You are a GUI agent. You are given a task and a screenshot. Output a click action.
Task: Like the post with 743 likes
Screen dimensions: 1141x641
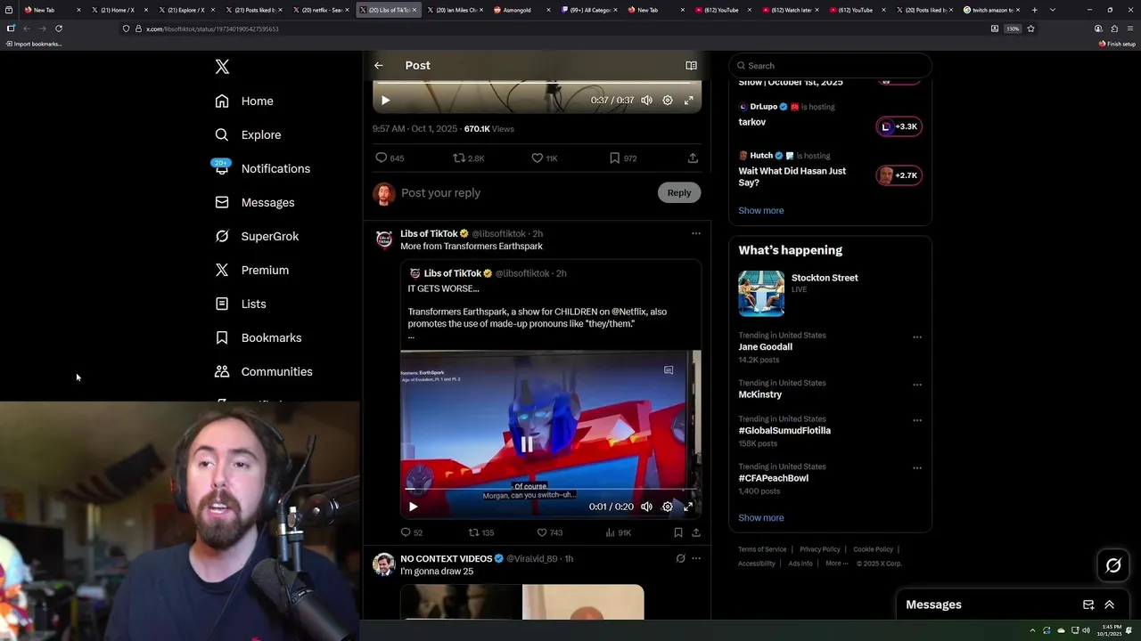point(549,532)
